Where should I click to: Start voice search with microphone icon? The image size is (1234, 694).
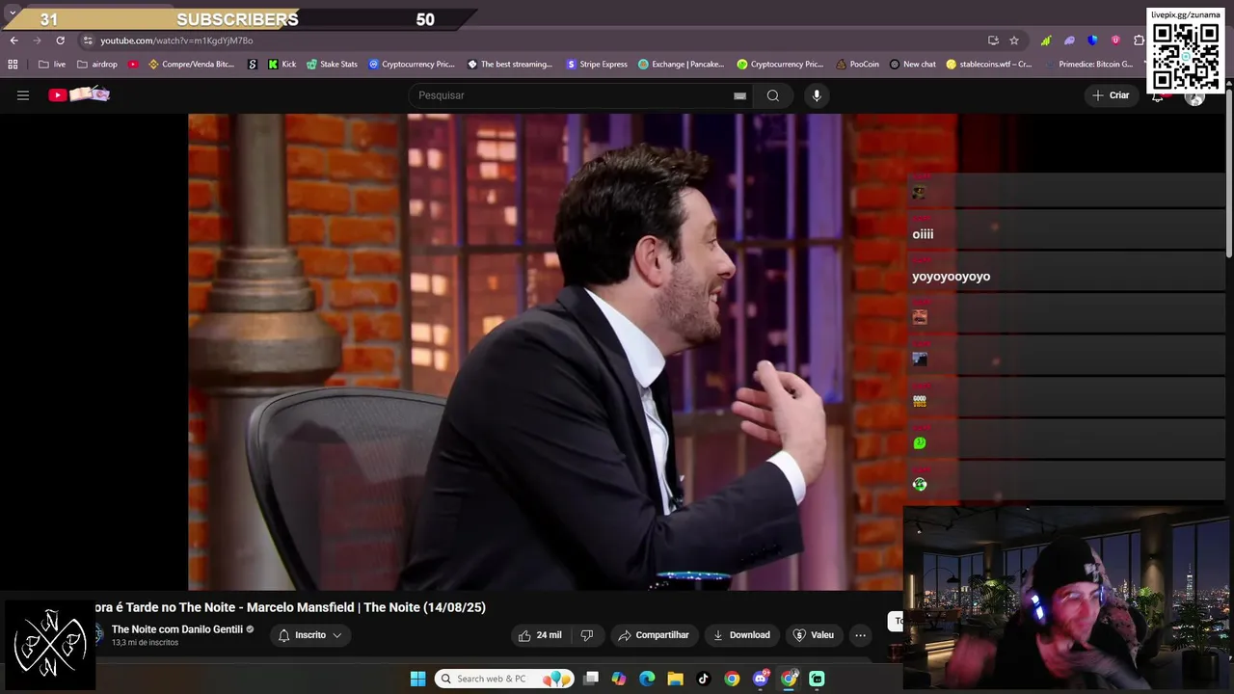click(x=817, y=95)
